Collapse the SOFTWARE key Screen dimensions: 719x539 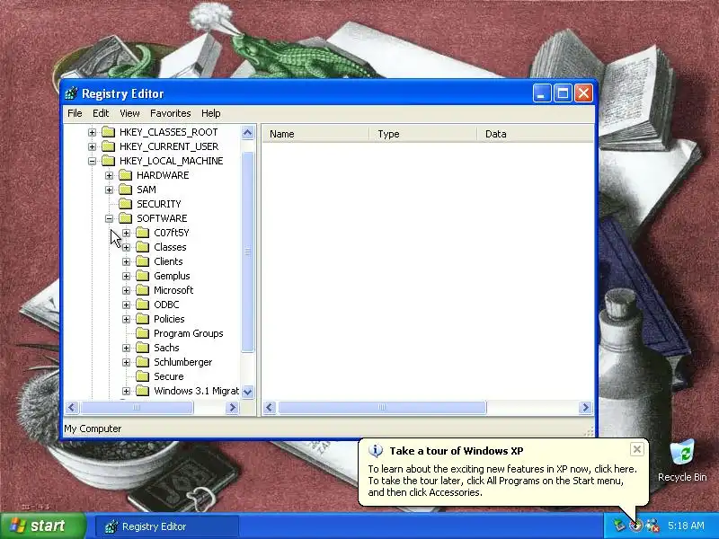109,218
